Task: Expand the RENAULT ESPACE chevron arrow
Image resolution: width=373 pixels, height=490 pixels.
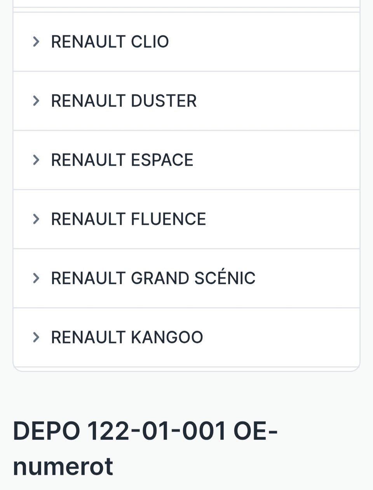Action: [x=36, y=160]
